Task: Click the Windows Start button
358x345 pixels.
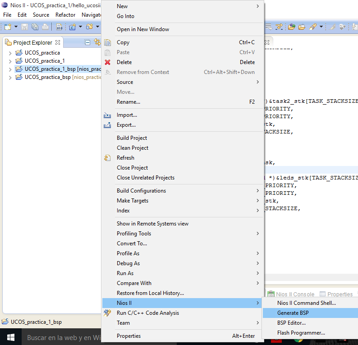Action: [x=11, y=337]
